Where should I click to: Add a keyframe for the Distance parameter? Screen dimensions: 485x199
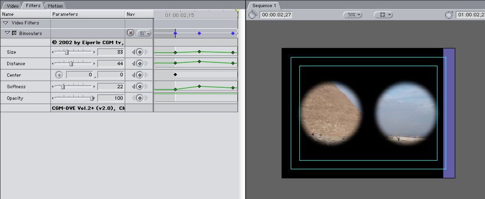click(x=140, y=63)
